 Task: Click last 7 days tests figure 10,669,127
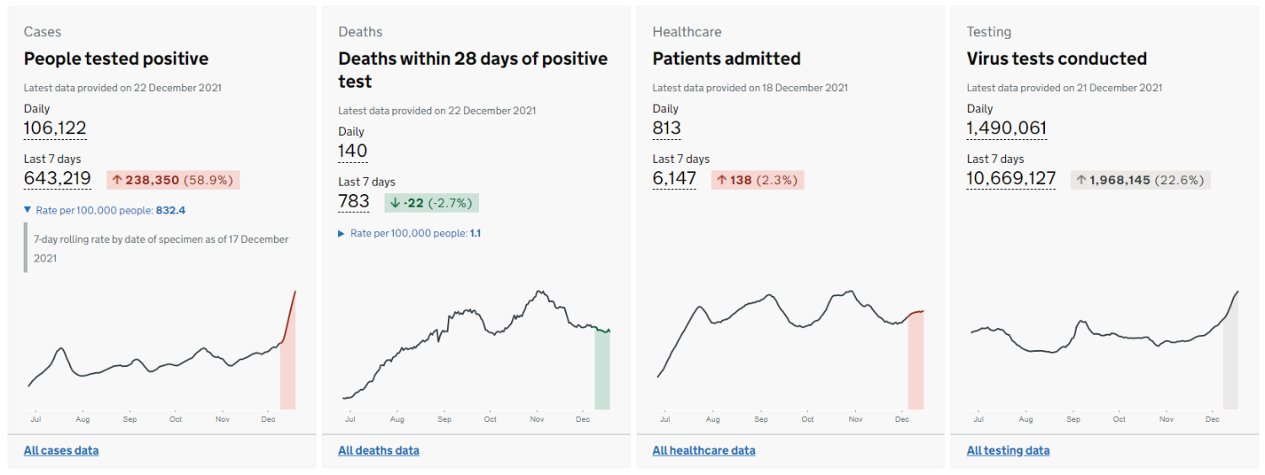coord(1011,179)
